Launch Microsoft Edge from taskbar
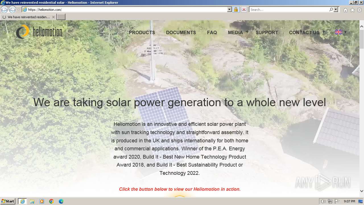 pyautogui.click(x=61, y=201)
